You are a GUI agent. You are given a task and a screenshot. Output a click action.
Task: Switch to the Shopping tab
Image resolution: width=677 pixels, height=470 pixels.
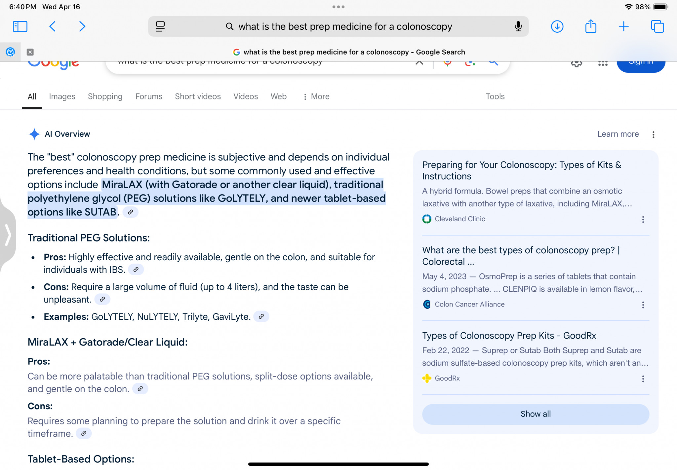(x=105, y=96)
